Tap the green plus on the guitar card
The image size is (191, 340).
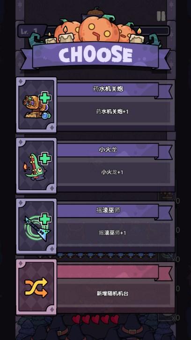[x=45, y=219]
